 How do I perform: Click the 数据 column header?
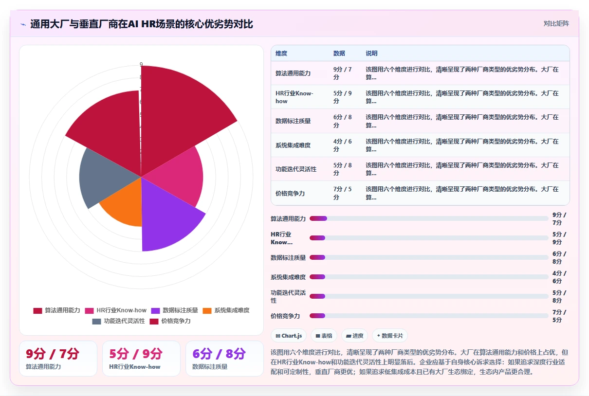coord(339,54)
